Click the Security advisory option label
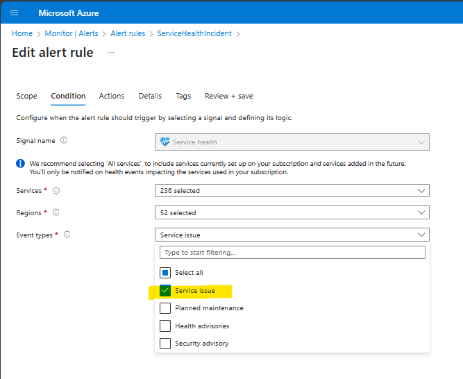 pos(202,344)
